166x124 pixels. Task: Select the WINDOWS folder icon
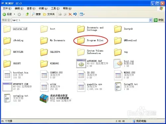(x=44, y=64)
